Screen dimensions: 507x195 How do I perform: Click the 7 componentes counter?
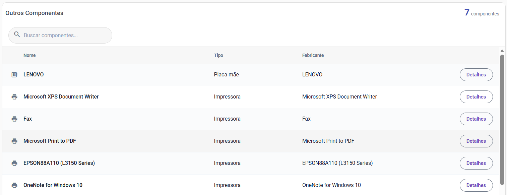tap(482, 13)
